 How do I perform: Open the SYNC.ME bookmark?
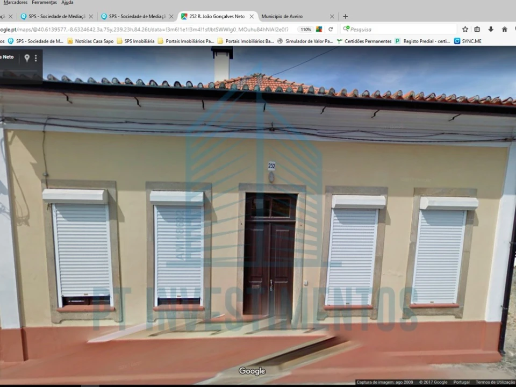click(x=468, y=41)
